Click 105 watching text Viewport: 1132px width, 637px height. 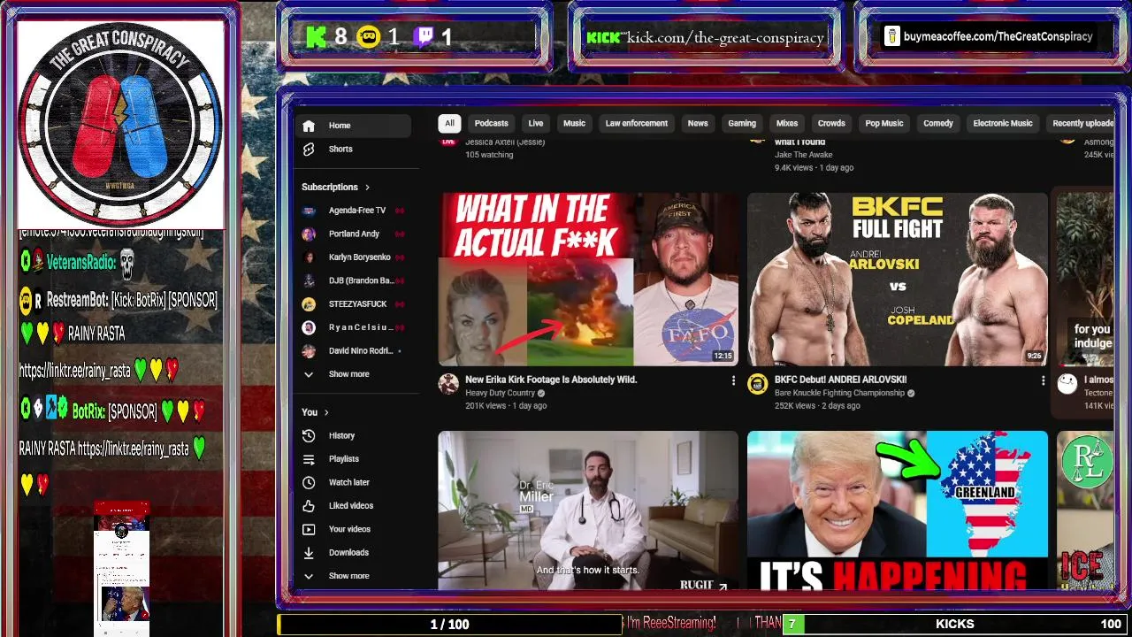point(489,155)
